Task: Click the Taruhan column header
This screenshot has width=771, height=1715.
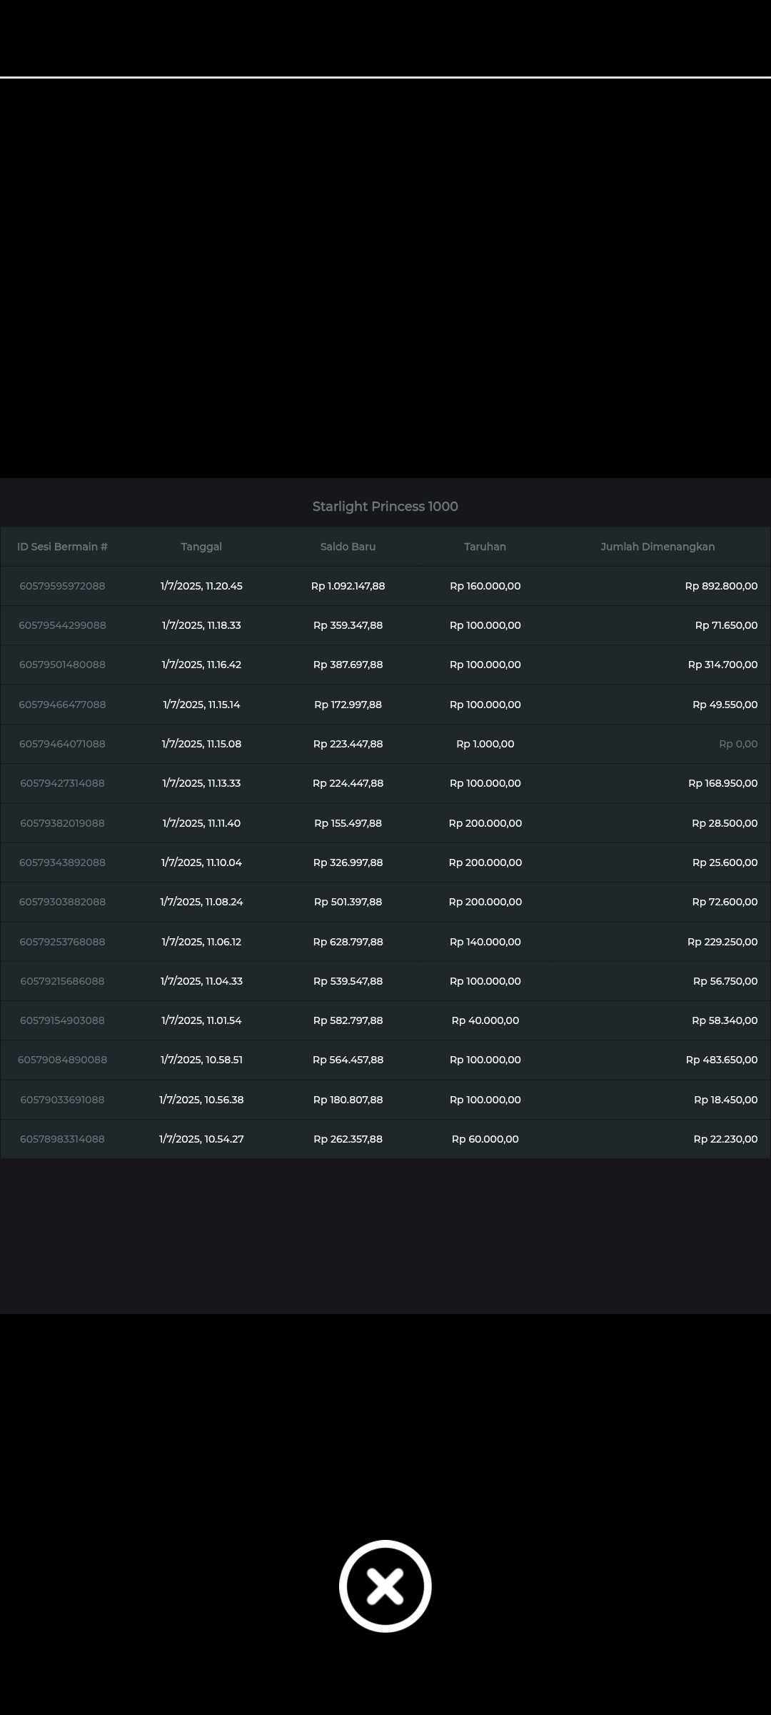Action: [x=485, y=547]
